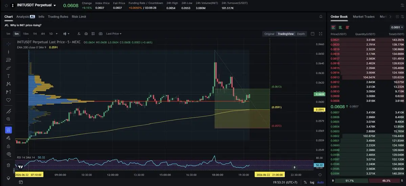The image size is (406, 186).
Task: Show asks only (red) order book view
Action: point(347,27)
